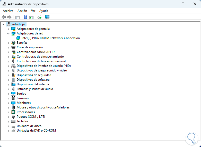Open the Ver menu

tap(33, 11)
